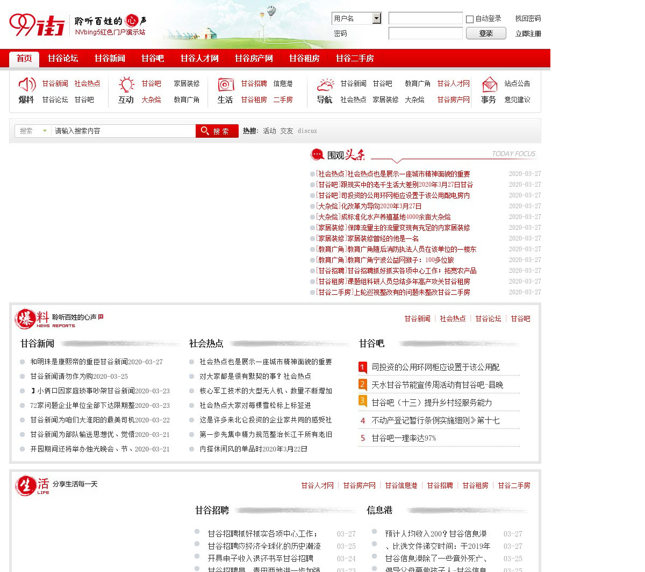Open 信息港 link in 生活 group
This screenshot has width=645, height=572.
click(x=283, y=83)
